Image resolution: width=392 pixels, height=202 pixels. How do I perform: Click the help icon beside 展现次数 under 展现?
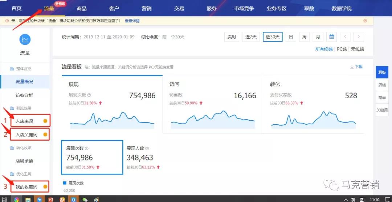click(89, 95)
